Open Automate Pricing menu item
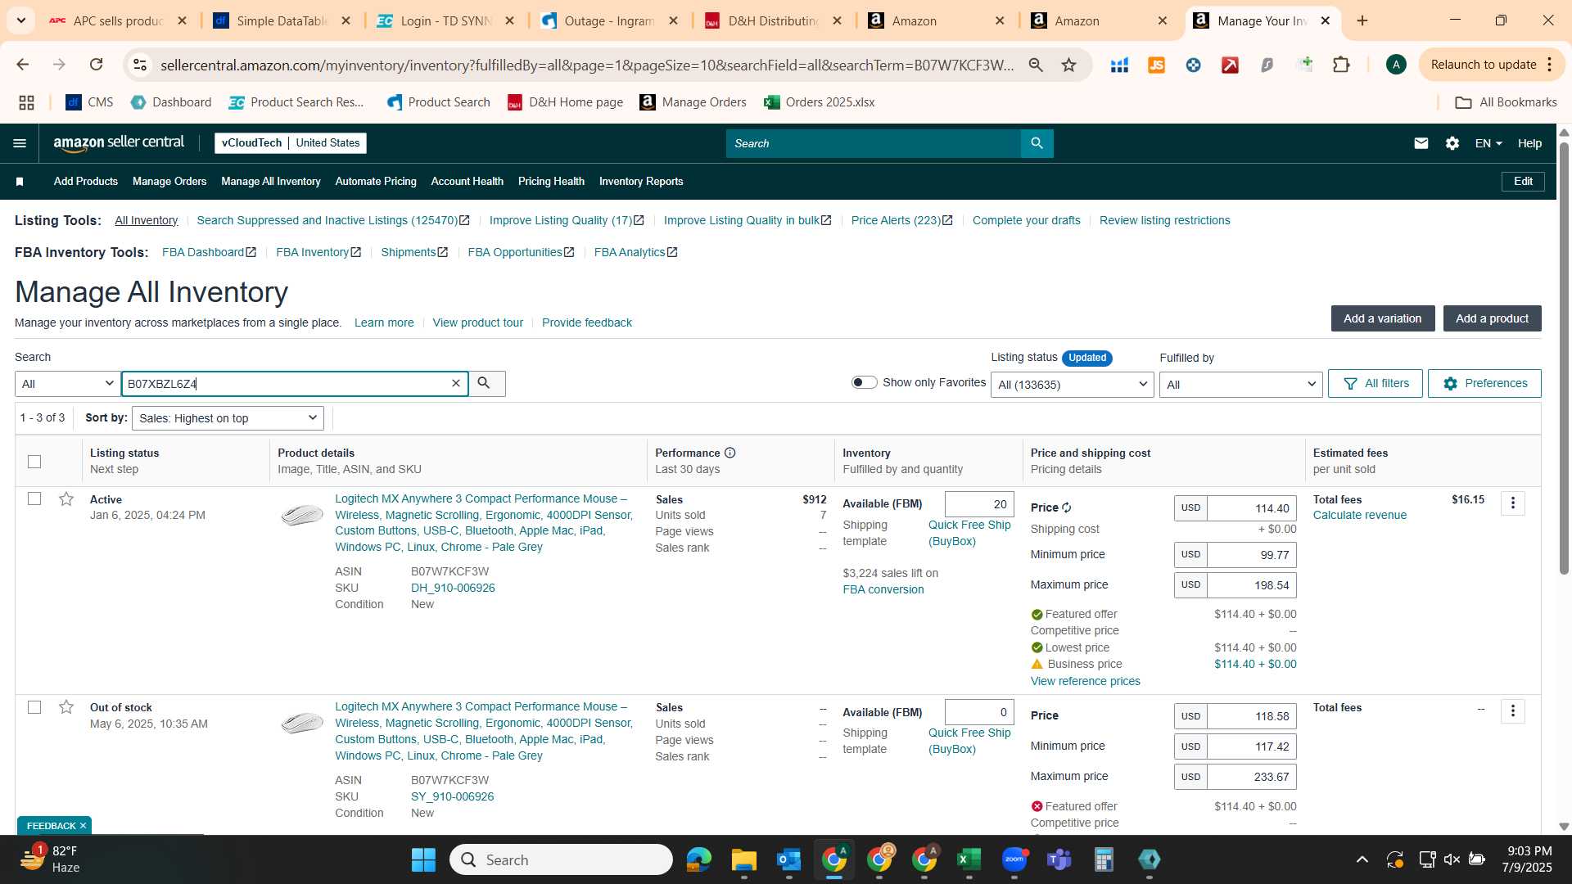The height and width of the screenshot is (884, 1572). (376, 182)
